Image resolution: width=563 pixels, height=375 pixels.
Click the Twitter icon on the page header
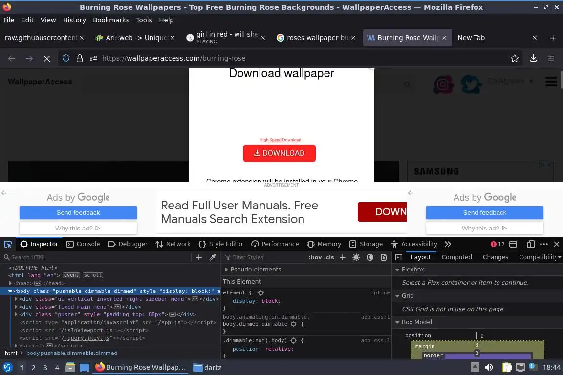471,84
